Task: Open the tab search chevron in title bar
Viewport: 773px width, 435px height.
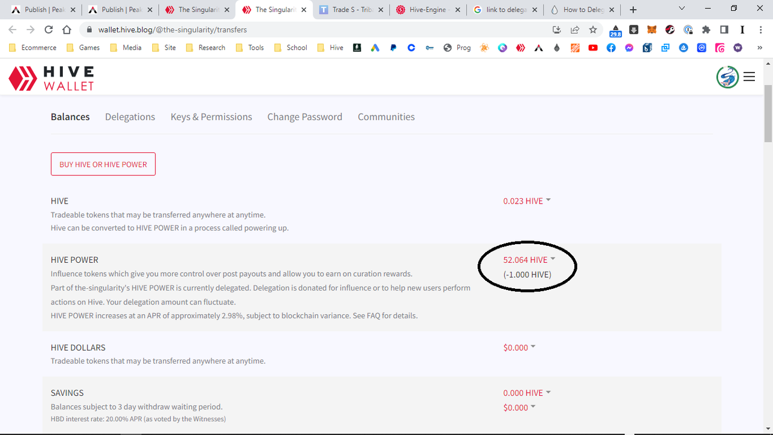Action: tap(682, 8)
